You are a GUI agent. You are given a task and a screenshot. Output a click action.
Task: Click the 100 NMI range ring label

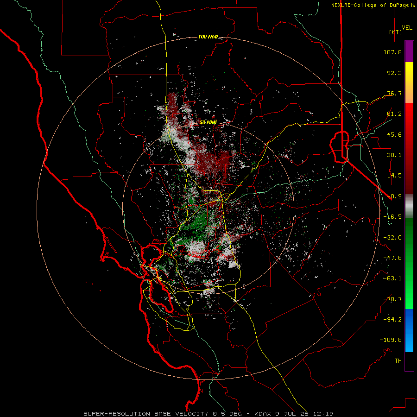(208, 37)
